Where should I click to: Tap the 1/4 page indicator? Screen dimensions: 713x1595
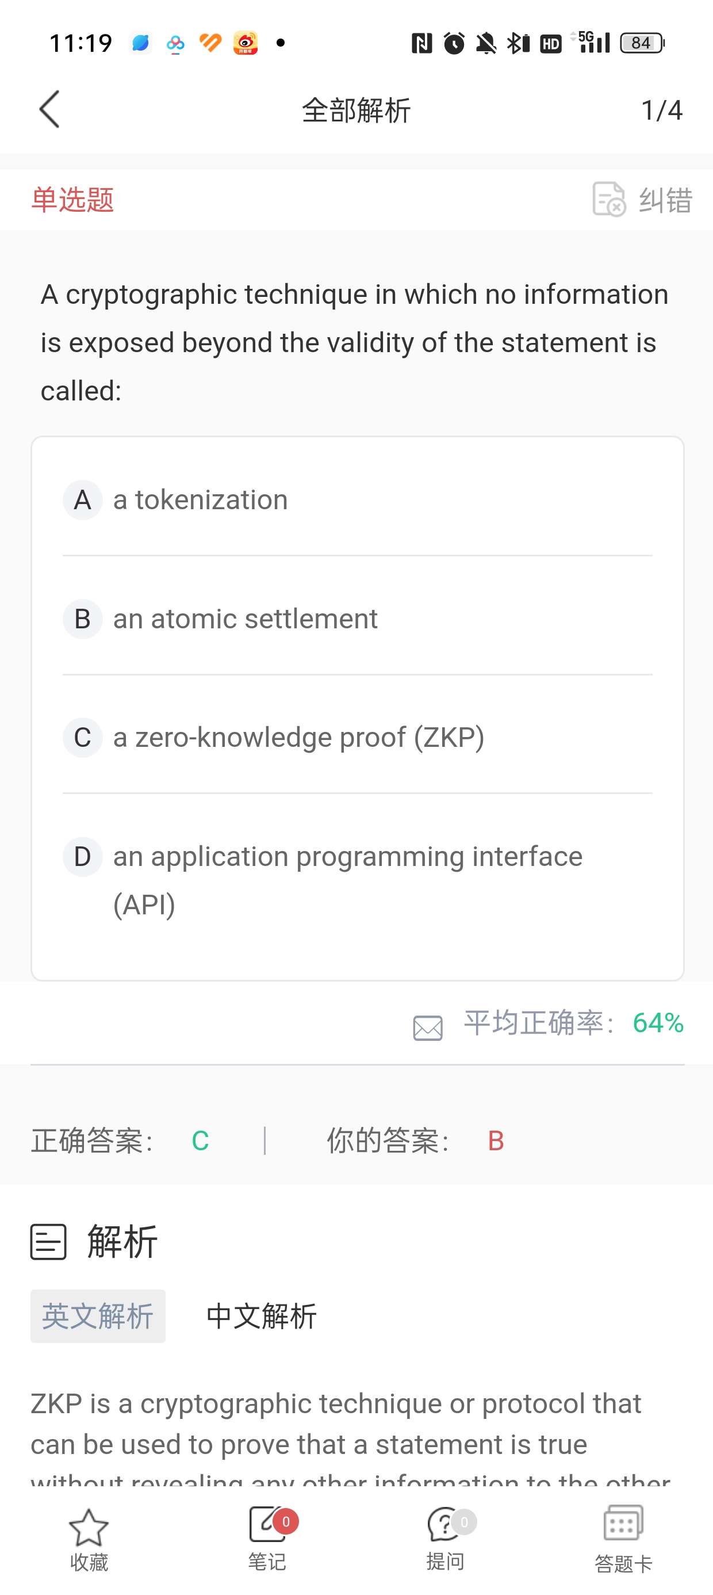point(661,110)
